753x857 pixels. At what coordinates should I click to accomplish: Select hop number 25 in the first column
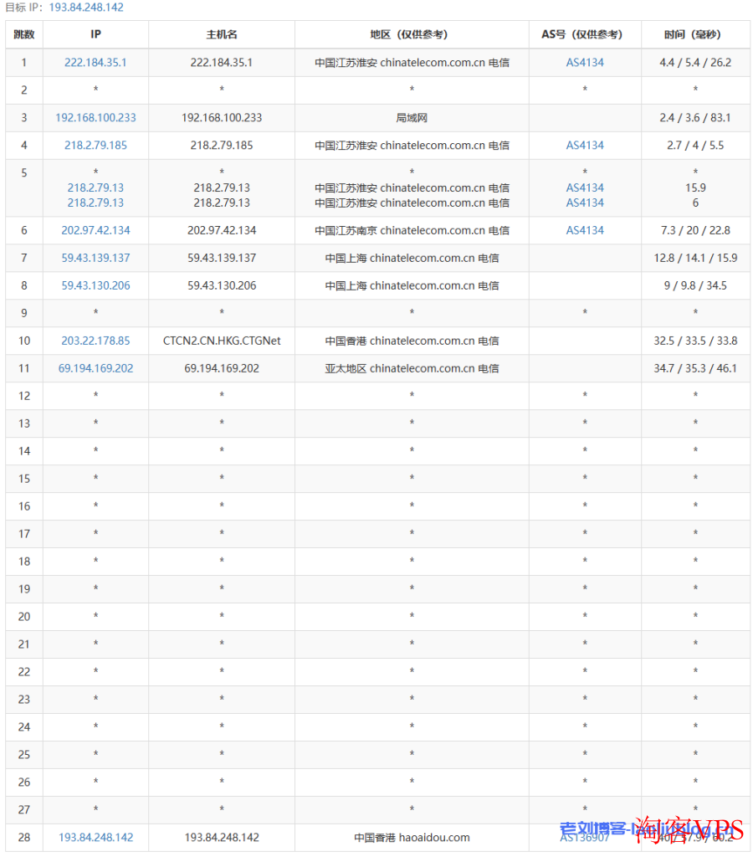coord(24,754)
